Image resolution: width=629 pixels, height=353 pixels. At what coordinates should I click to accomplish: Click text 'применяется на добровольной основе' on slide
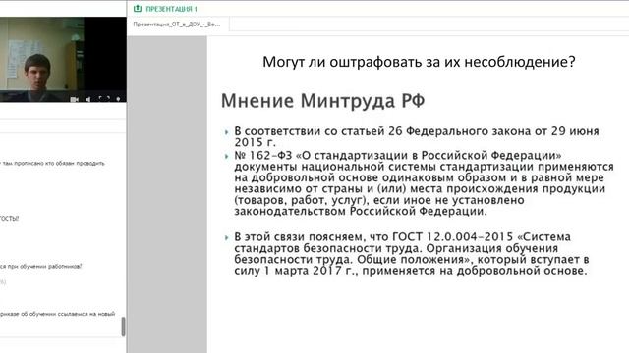[x=474, y=271]
